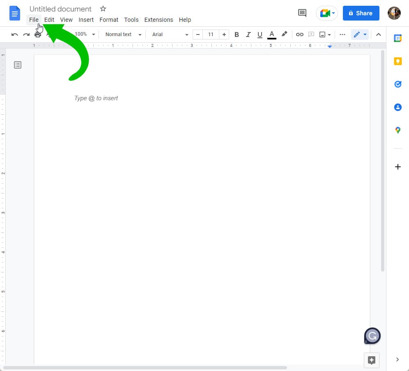Open the editing mode dropdown
This screenshot has height=371, width=409.
pos(360,35)
